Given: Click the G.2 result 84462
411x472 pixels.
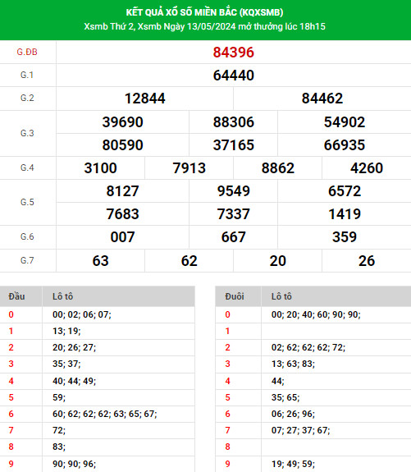Looking at the screenshot, I should pos(322,99).
